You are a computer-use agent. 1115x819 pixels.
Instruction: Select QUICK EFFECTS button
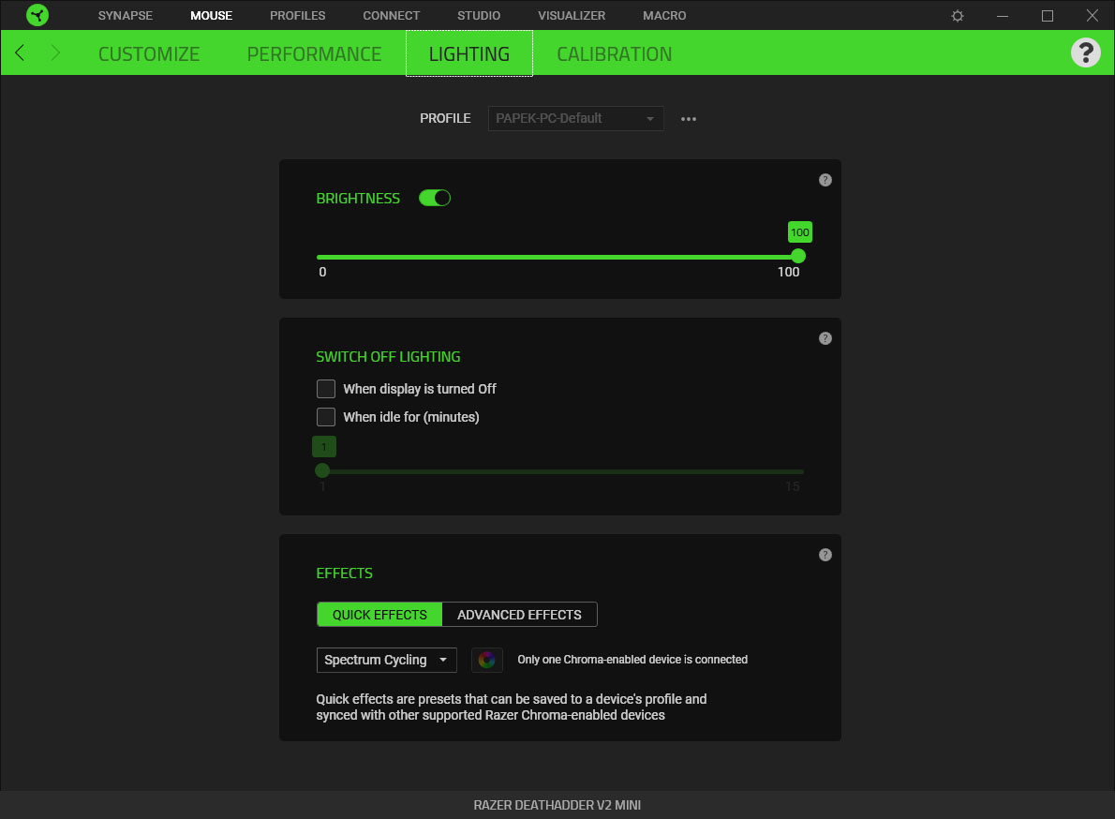click(379, 615)
